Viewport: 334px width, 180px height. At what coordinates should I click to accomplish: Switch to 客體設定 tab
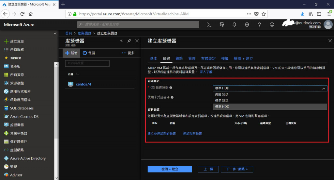coord(208,58)
